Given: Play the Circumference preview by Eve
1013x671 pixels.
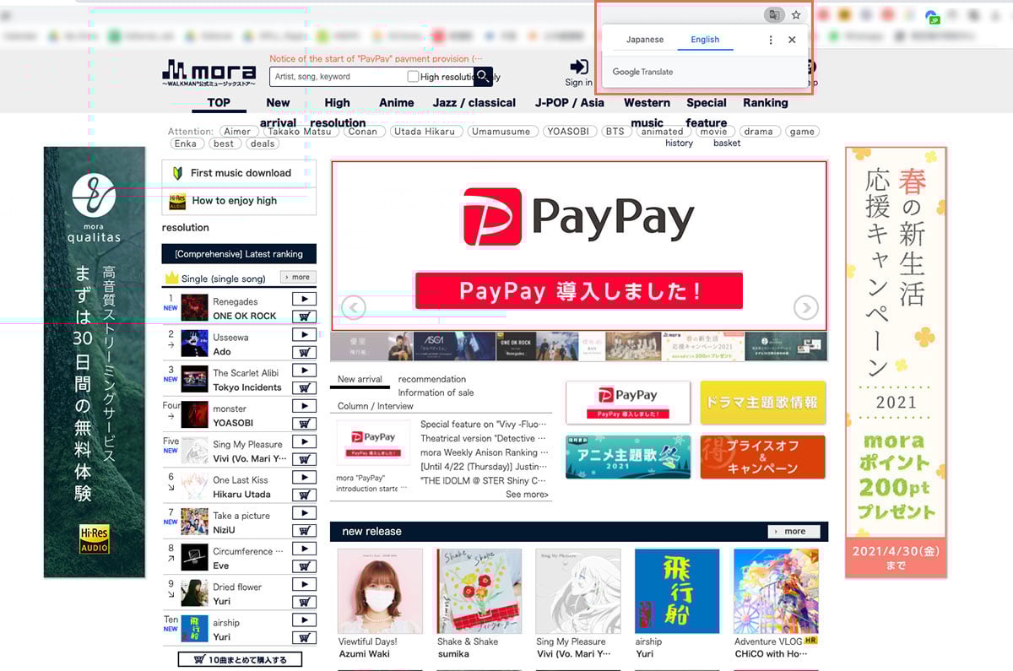Looking at the screenshot, I should coord(304,549).
